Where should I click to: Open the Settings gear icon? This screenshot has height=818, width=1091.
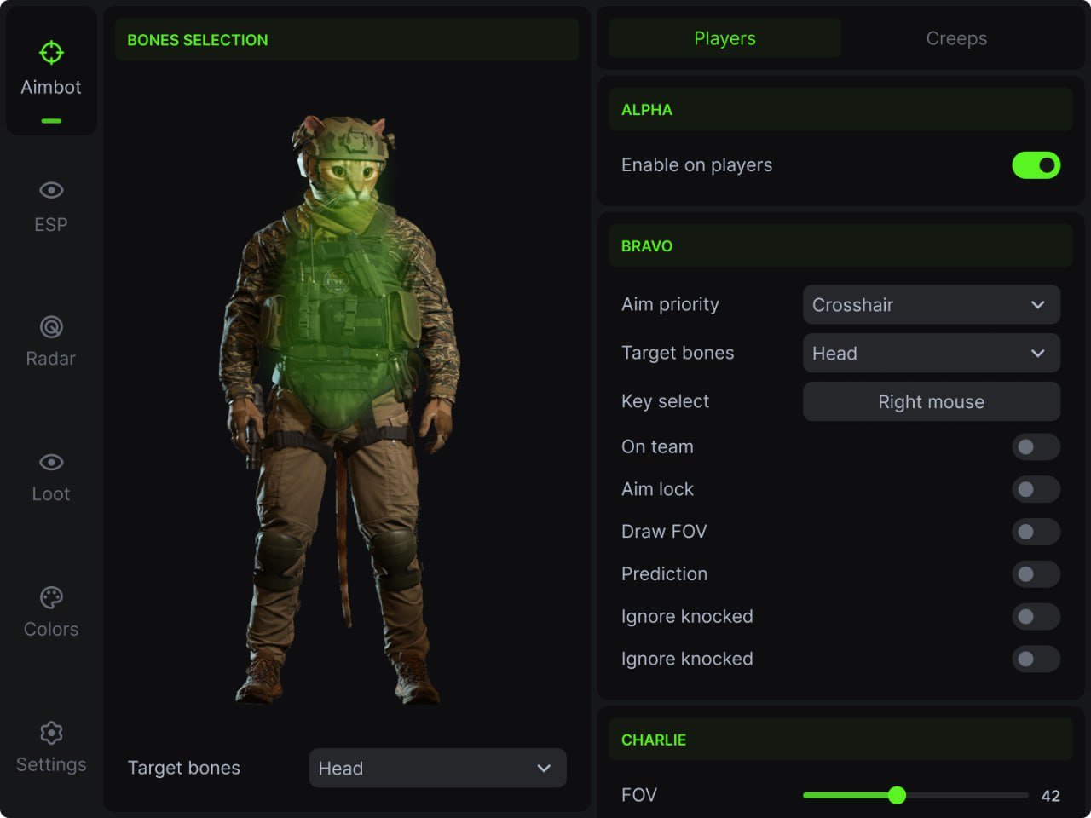click(x=51, y=733)
